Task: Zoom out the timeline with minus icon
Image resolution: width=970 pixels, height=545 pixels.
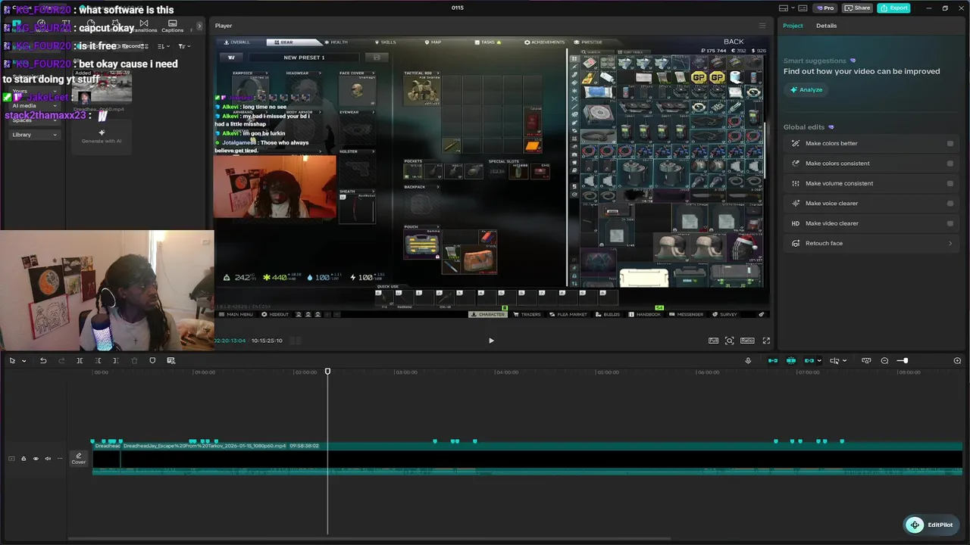Action: pyautogui.click(x=884, y=360)
